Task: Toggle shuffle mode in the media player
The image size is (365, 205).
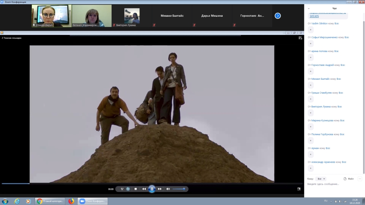Action: point(122,189)
